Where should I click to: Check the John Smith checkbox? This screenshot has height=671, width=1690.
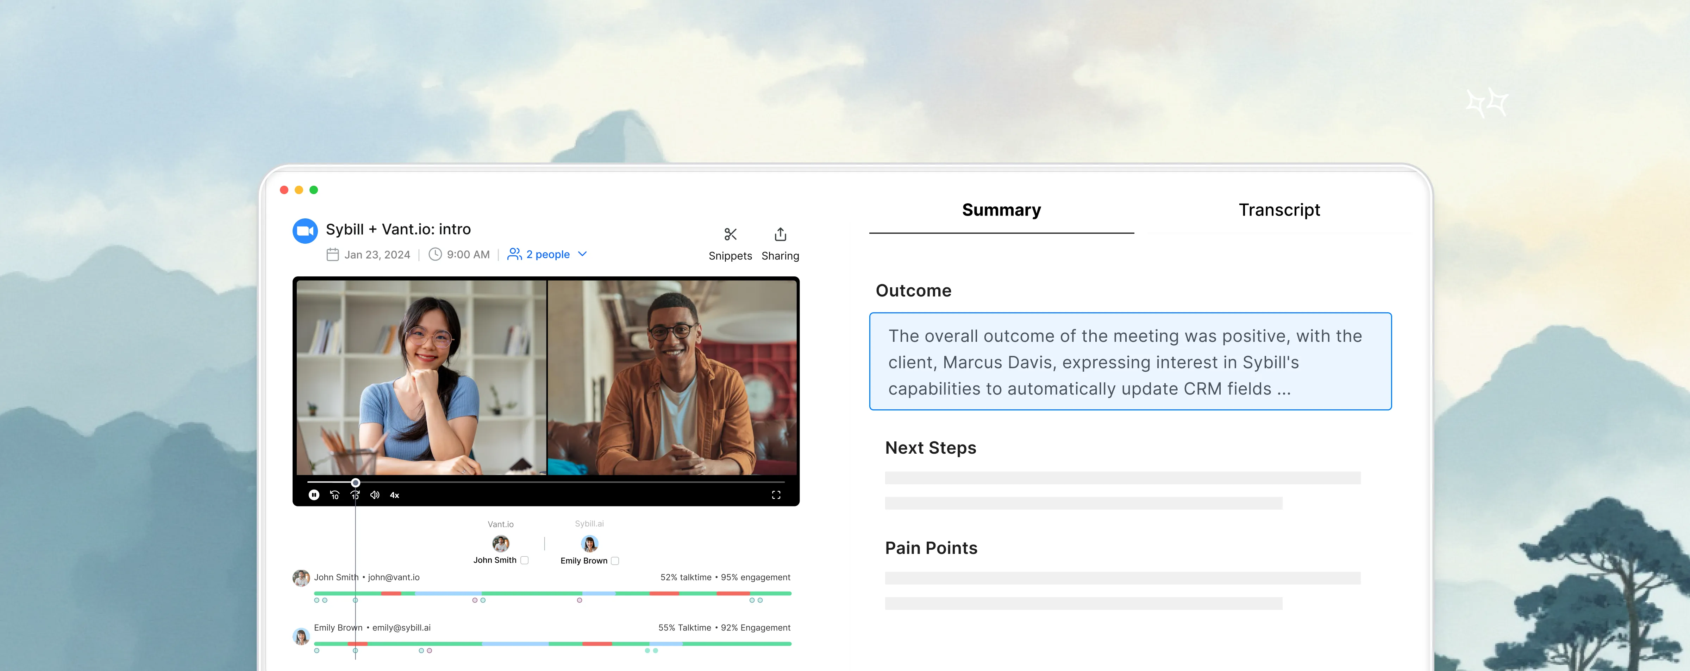pos(524,560)
